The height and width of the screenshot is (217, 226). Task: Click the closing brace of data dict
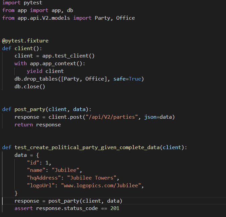[x=16, y=193]
